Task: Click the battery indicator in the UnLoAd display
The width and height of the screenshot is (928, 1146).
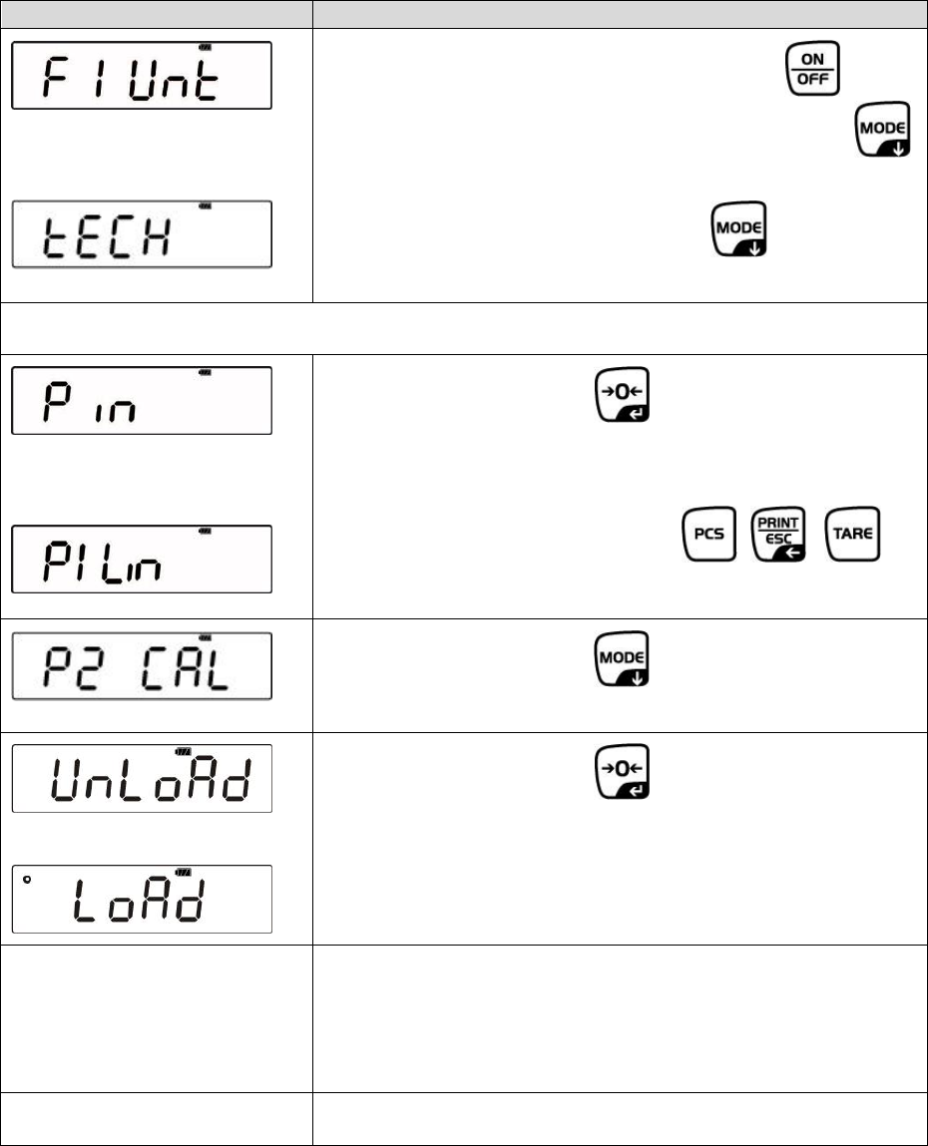Action: 181,751
